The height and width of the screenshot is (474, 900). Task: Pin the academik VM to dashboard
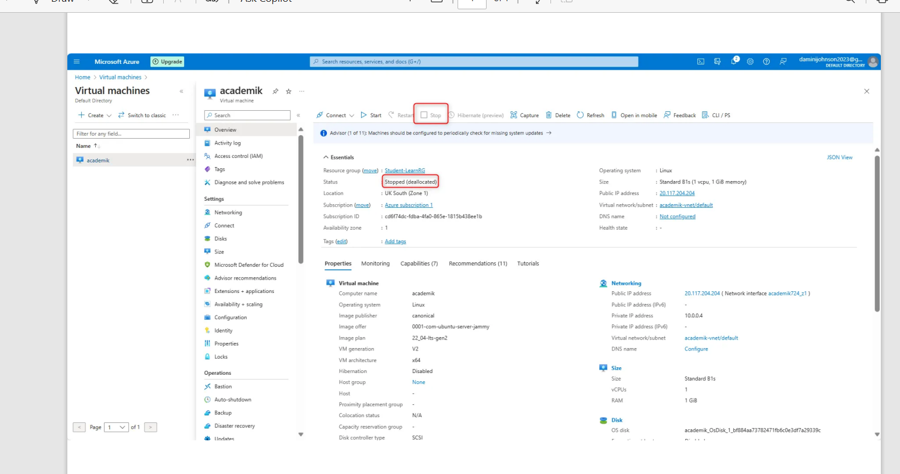(275, 91)
